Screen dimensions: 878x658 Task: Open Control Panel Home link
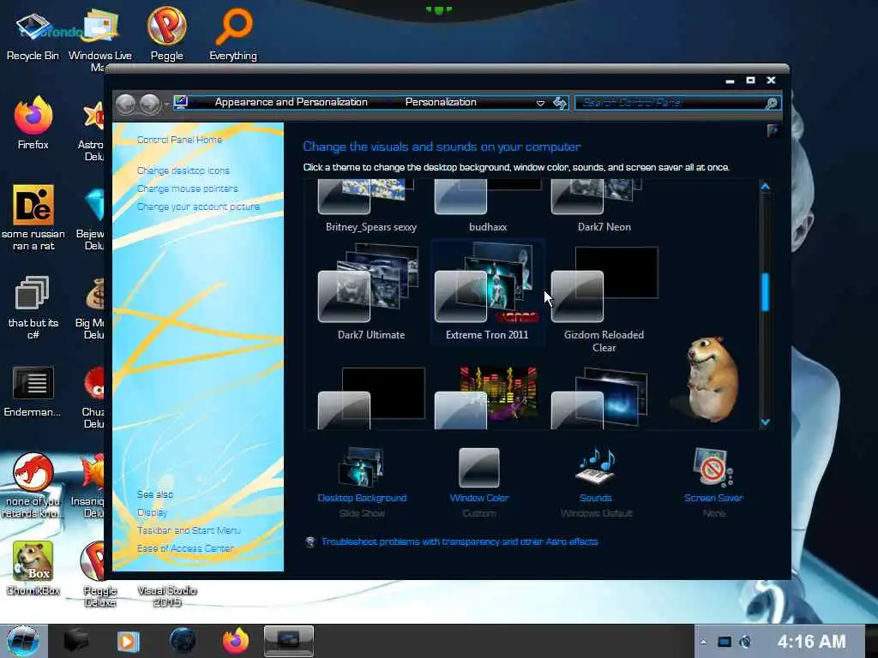[180, 140]
